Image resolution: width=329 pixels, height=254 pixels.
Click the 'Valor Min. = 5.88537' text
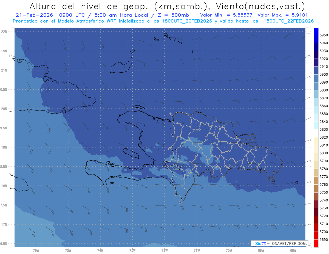pyautogui.click(x=226, y=15)
